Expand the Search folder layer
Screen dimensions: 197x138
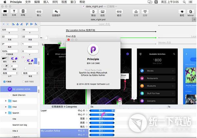click(x=6, y=113)
